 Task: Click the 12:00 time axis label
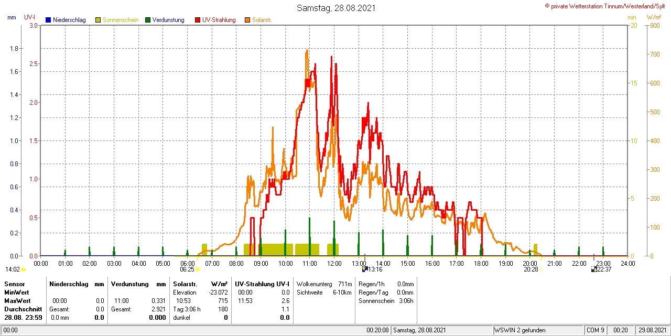click(x=334, y=263)
